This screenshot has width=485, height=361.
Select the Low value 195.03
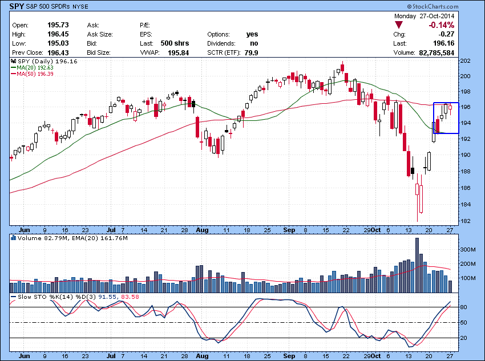click(x=58, y=43)
